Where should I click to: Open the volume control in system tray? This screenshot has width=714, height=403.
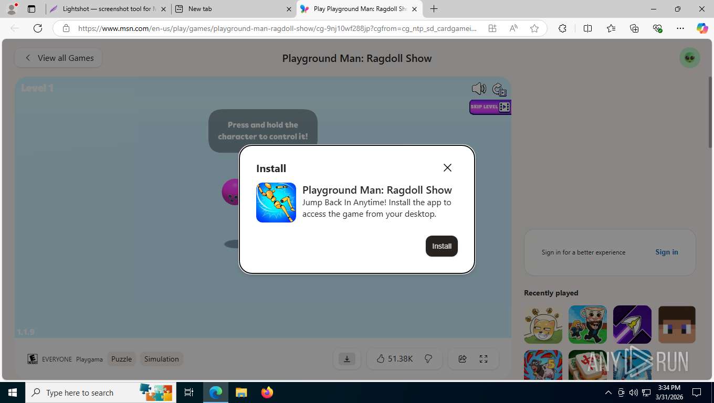tap(634, 393)
